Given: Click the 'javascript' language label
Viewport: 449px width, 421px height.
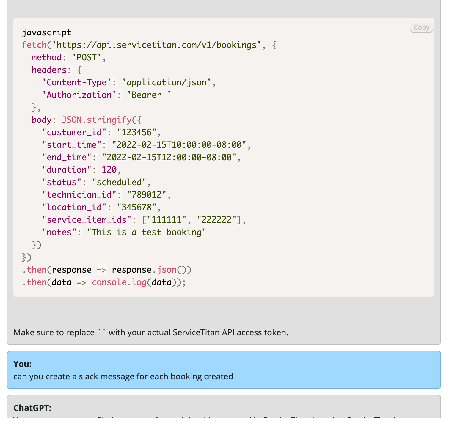Looking at the screenshot, I should click(47, 32).
